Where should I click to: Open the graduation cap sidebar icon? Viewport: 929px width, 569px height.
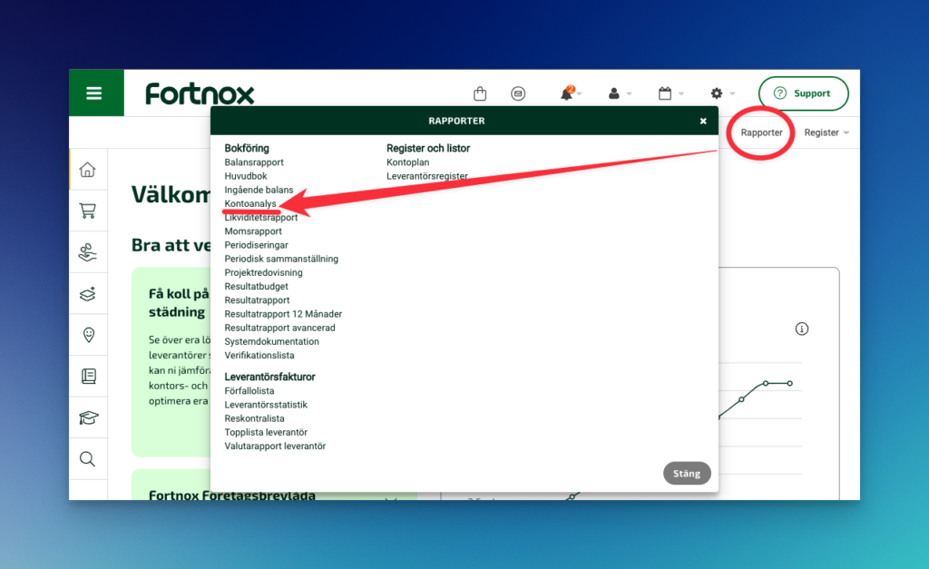point(88,417)
